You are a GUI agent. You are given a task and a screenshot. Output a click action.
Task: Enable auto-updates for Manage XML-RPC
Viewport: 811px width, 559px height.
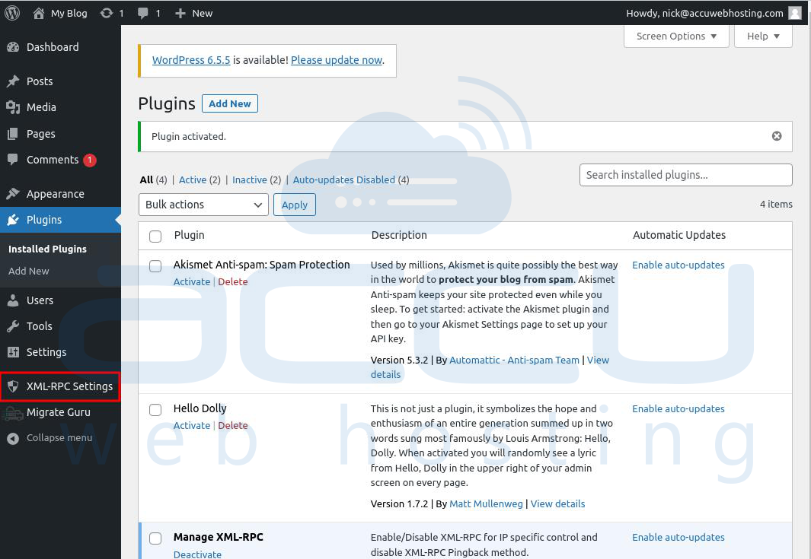pyautogui.click(x=678, y=537)
